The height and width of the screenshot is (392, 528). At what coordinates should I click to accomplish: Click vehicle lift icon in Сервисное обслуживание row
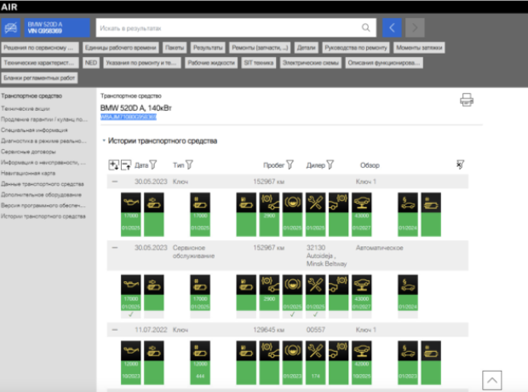tap(362, 285)
